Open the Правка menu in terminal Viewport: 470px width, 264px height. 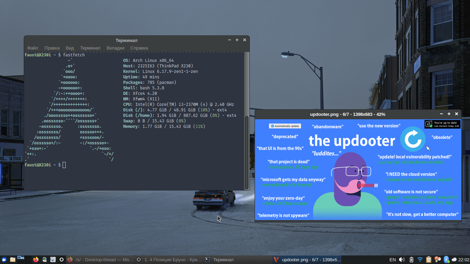(52, 48)
